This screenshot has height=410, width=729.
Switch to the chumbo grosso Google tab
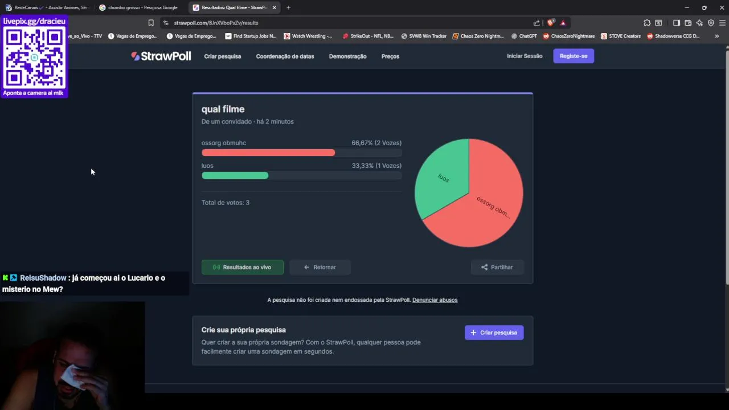[x=140, y=7]
